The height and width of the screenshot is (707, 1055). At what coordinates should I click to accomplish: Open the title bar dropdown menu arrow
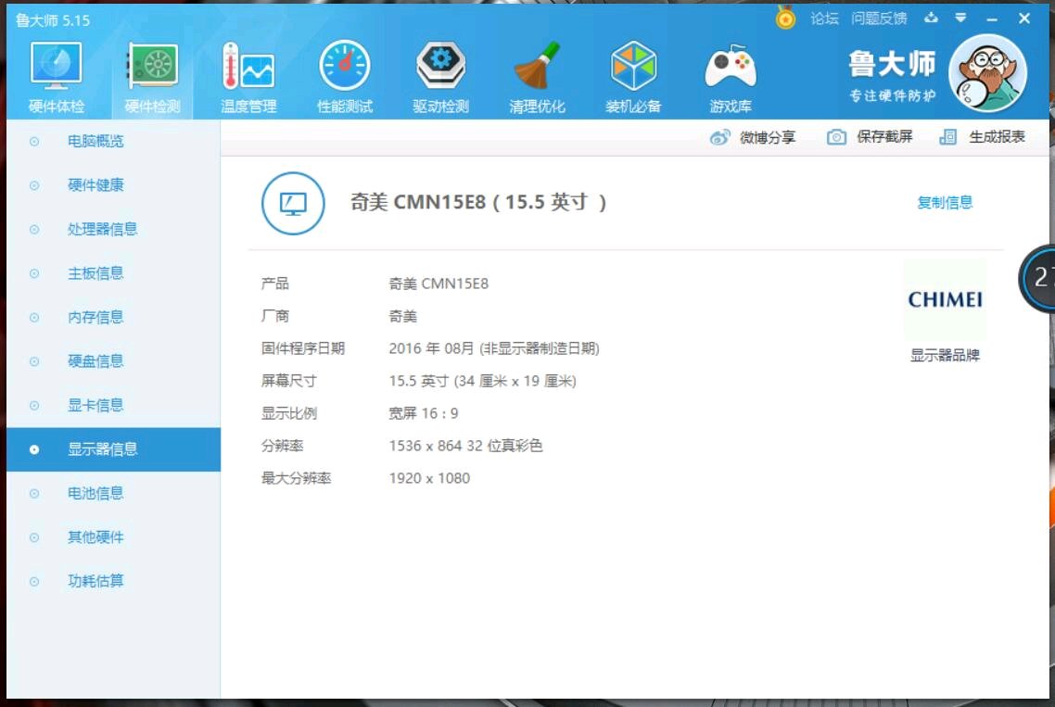point(960,19)
